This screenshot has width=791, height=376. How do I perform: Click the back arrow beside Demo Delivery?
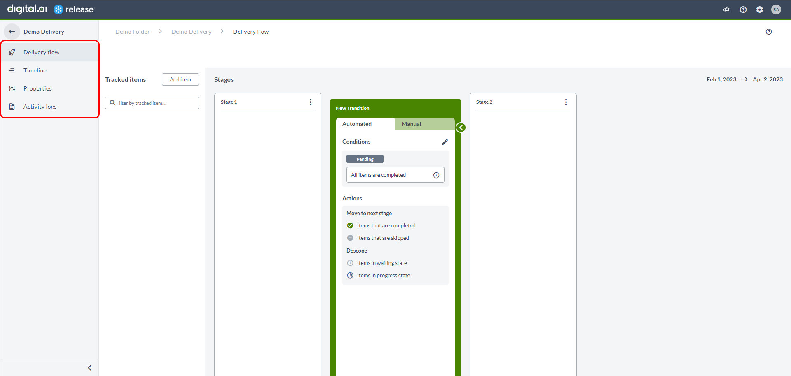pos(12,32)
